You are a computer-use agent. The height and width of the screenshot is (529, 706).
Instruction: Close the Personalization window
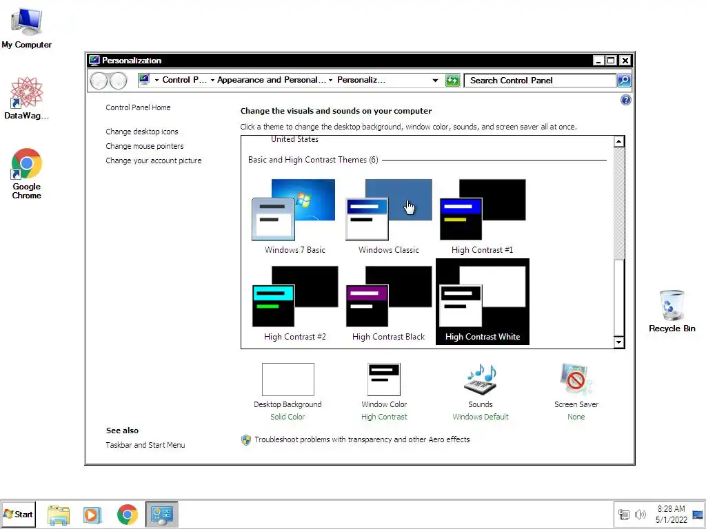pyautogui.click(x=625, y=61)
